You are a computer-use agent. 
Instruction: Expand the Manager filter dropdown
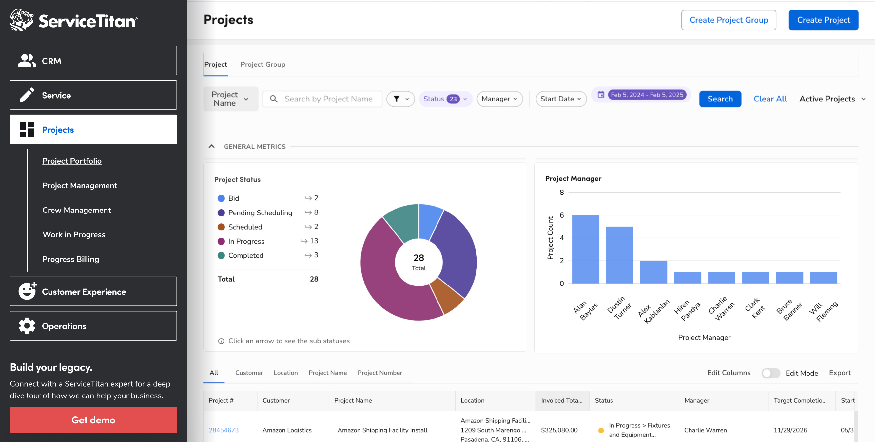pyautogui.click(x=499, y=99)
